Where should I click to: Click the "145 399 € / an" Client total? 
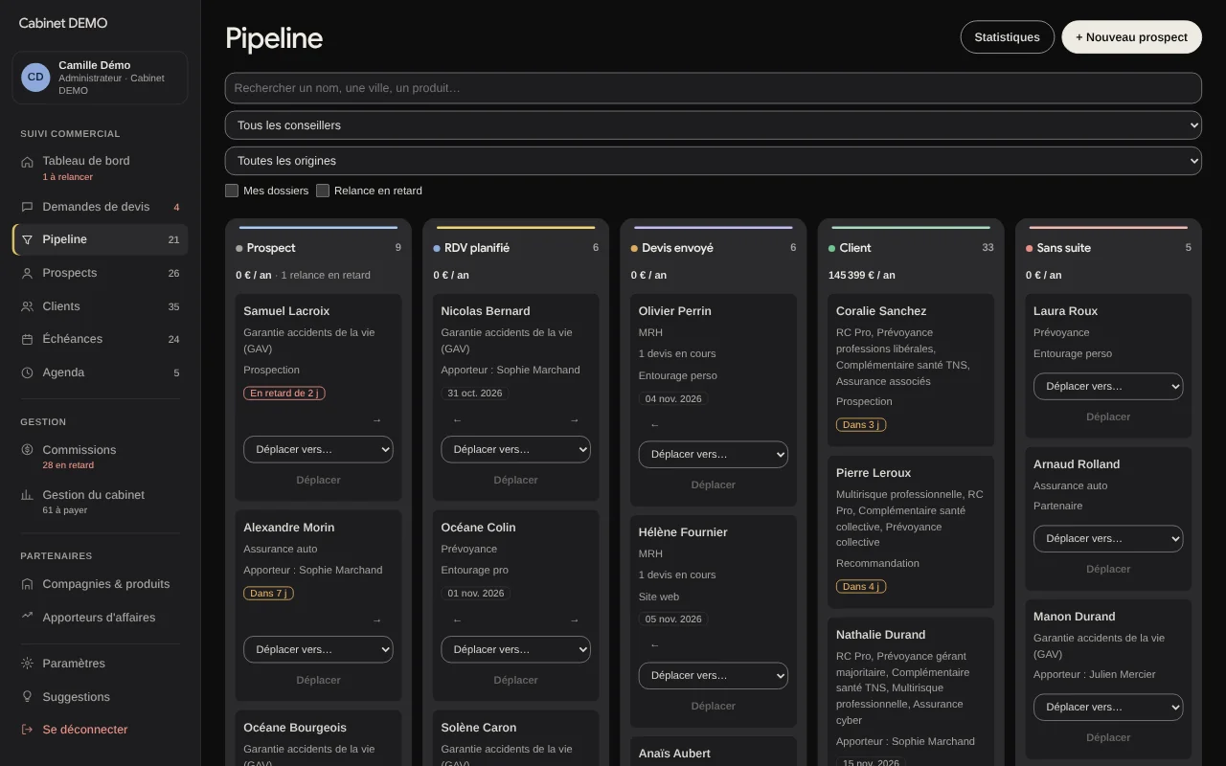(x=862, y=276)
